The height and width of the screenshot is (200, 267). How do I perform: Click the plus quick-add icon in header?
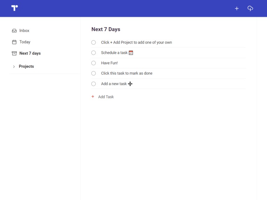click(237, 8)
